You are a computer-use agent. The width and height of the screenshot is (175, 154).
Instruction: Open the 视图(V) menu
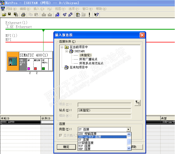[60, 9]
